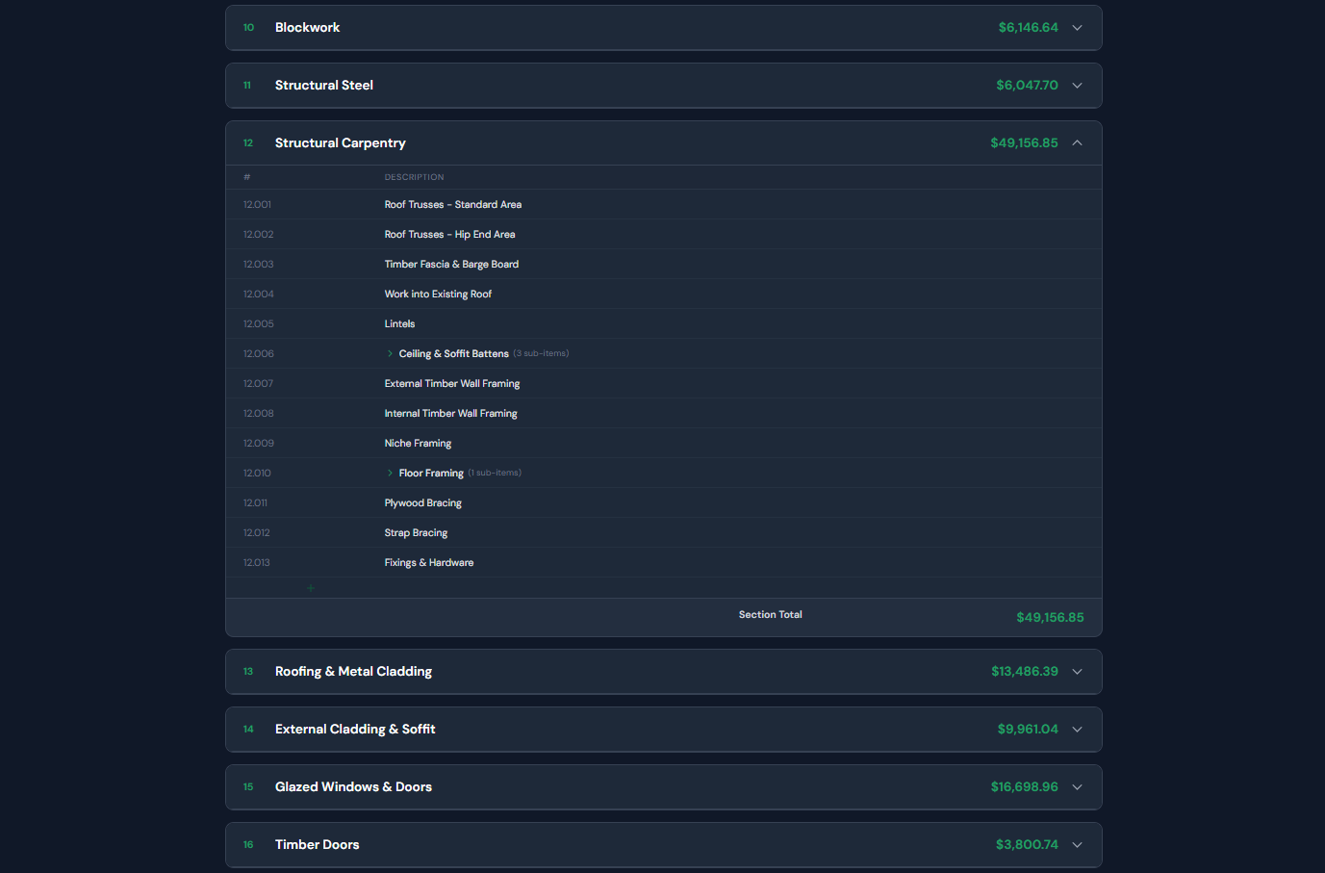Select the Niche Framing line item
The height and width of the screenshot is (873, 1325).
664,444
